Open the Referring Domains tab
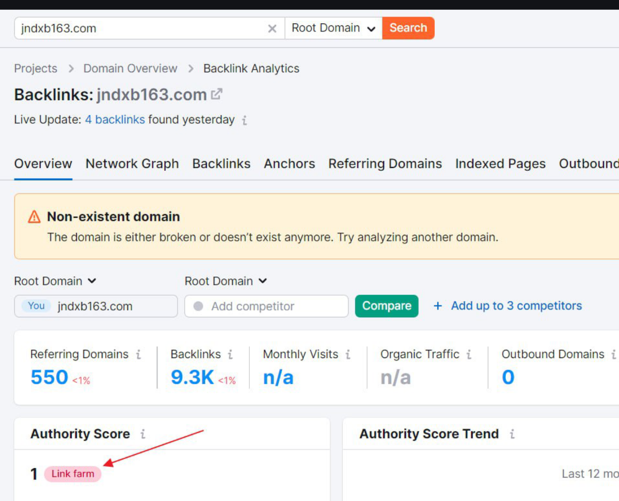619x501 pixels. tap(385, 164)
